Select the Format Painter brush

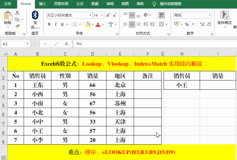(17, 26)
